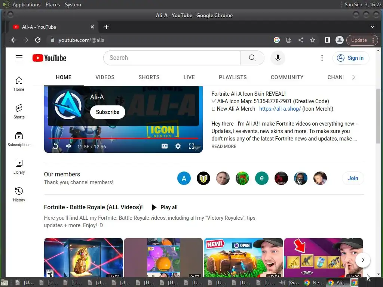Open the video player settings gear
This screenshot has width=383, height=287.
pos(178,146)
